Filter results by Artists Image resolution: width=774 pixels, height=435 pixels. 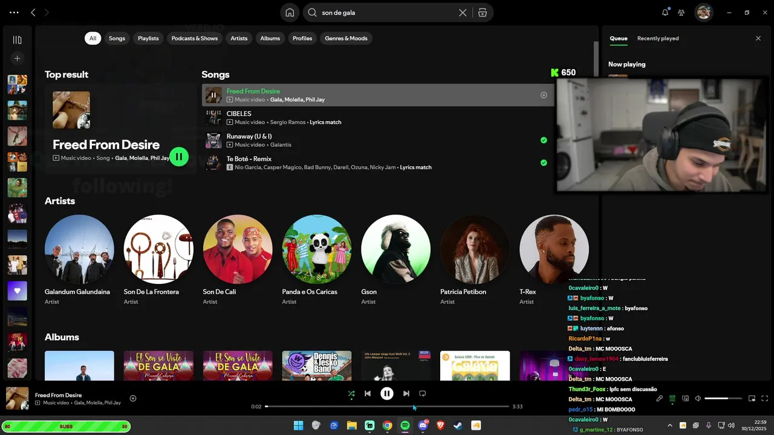239,38
